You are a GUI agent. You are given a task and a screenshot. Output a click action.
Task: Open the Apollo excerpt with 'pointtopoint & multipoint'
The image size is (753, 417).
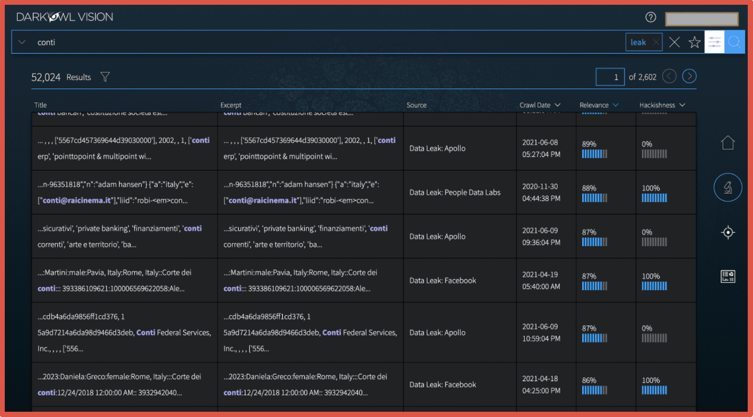(x=310, y=148)
